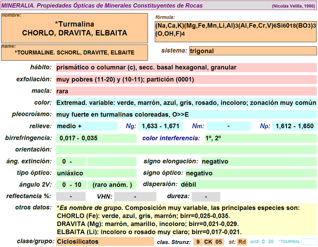Click the fórmula chemical composition field
Viewport: 318px width, 247px height.
[236, 31]
